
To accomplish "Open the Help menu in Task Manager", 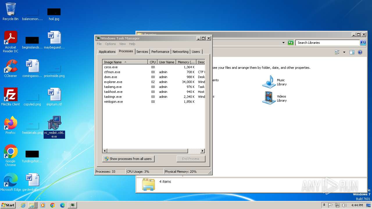I will 132,44.
